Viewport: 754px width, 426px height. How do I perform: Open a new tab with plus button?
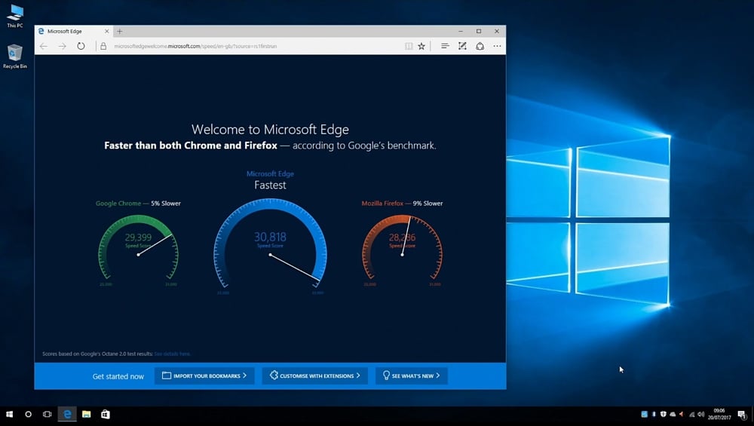tap(120, 31)
